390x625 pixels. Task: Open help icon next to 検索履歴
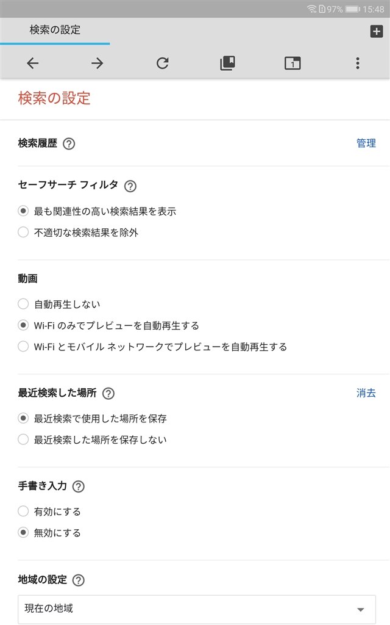[x=69, y=144]
